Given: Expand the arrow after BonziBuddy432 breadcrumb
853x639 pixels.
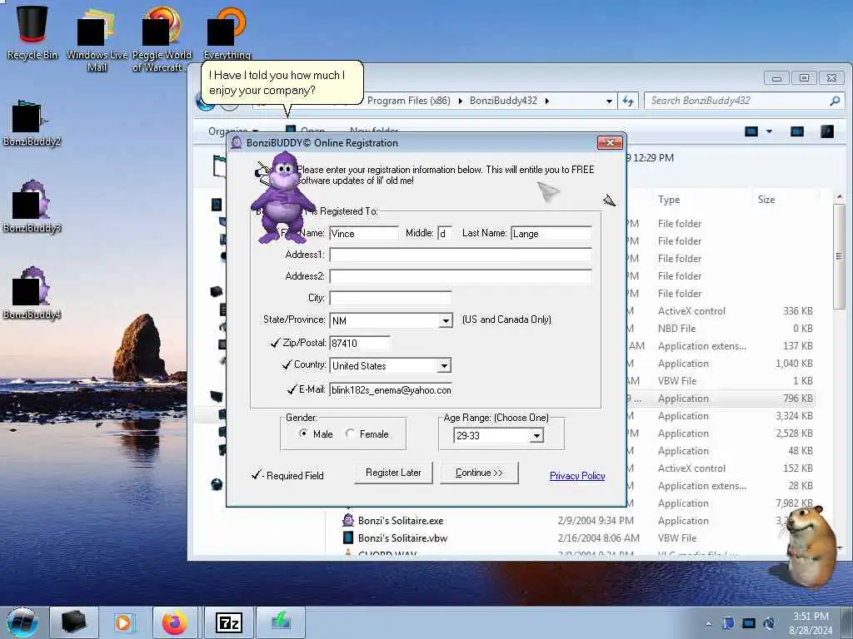Looking at the screenshot, I should pos(546,101).
